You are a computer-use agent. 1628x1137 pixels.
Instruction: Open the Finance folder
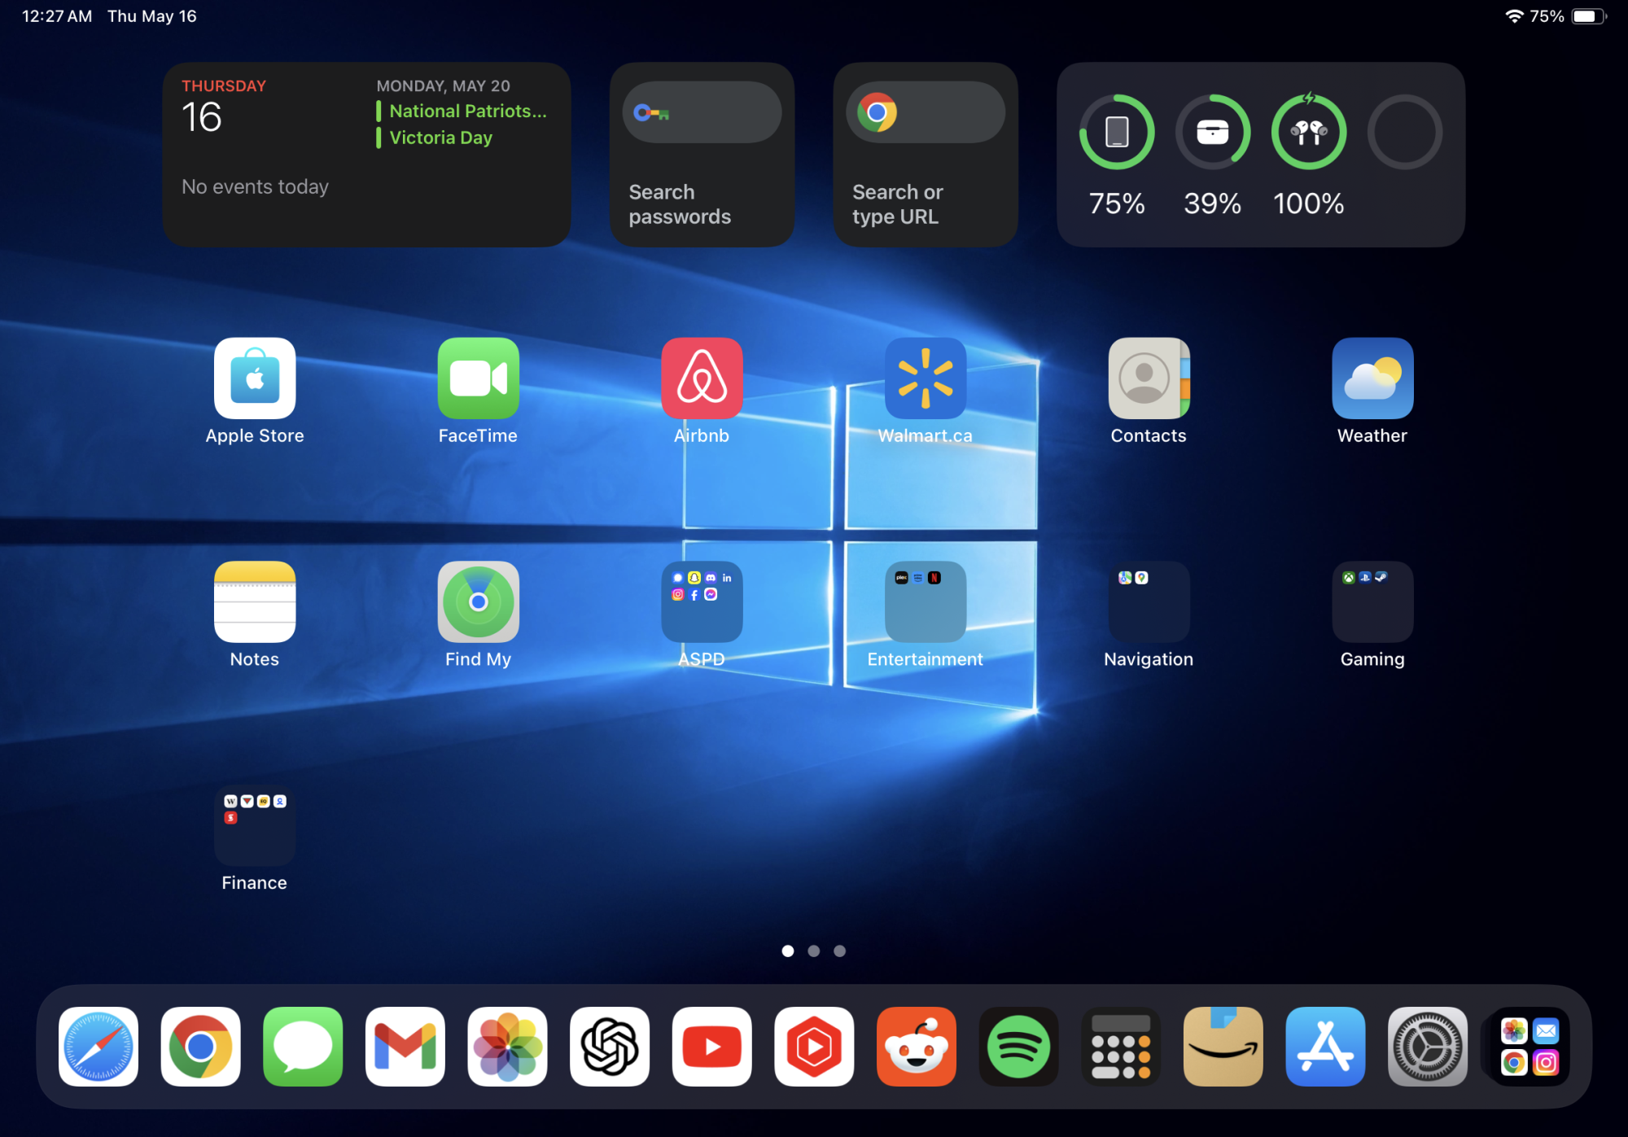[x=255, y=826]
